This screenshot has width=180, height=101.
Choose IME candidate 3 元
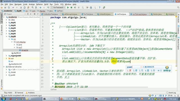[141, 70]
